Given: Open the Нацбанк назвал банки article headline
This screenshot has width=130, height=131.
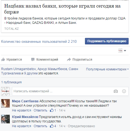Looking at the screenshot, I should coord(62,9).
